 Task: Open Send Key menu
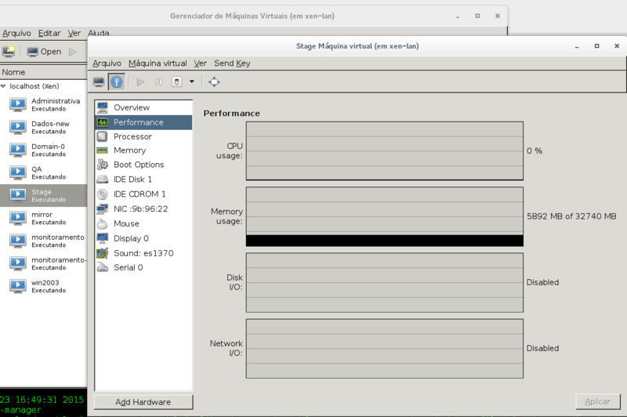[x=232, y=63]
